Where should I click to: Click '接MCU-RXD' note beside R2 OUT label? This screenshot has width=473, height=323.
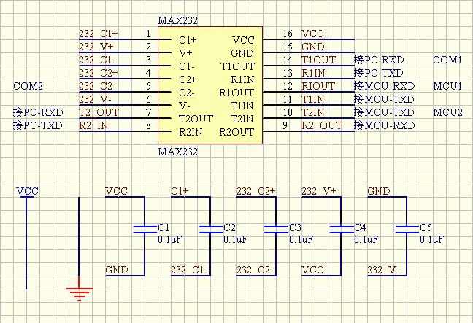(385, 125)
